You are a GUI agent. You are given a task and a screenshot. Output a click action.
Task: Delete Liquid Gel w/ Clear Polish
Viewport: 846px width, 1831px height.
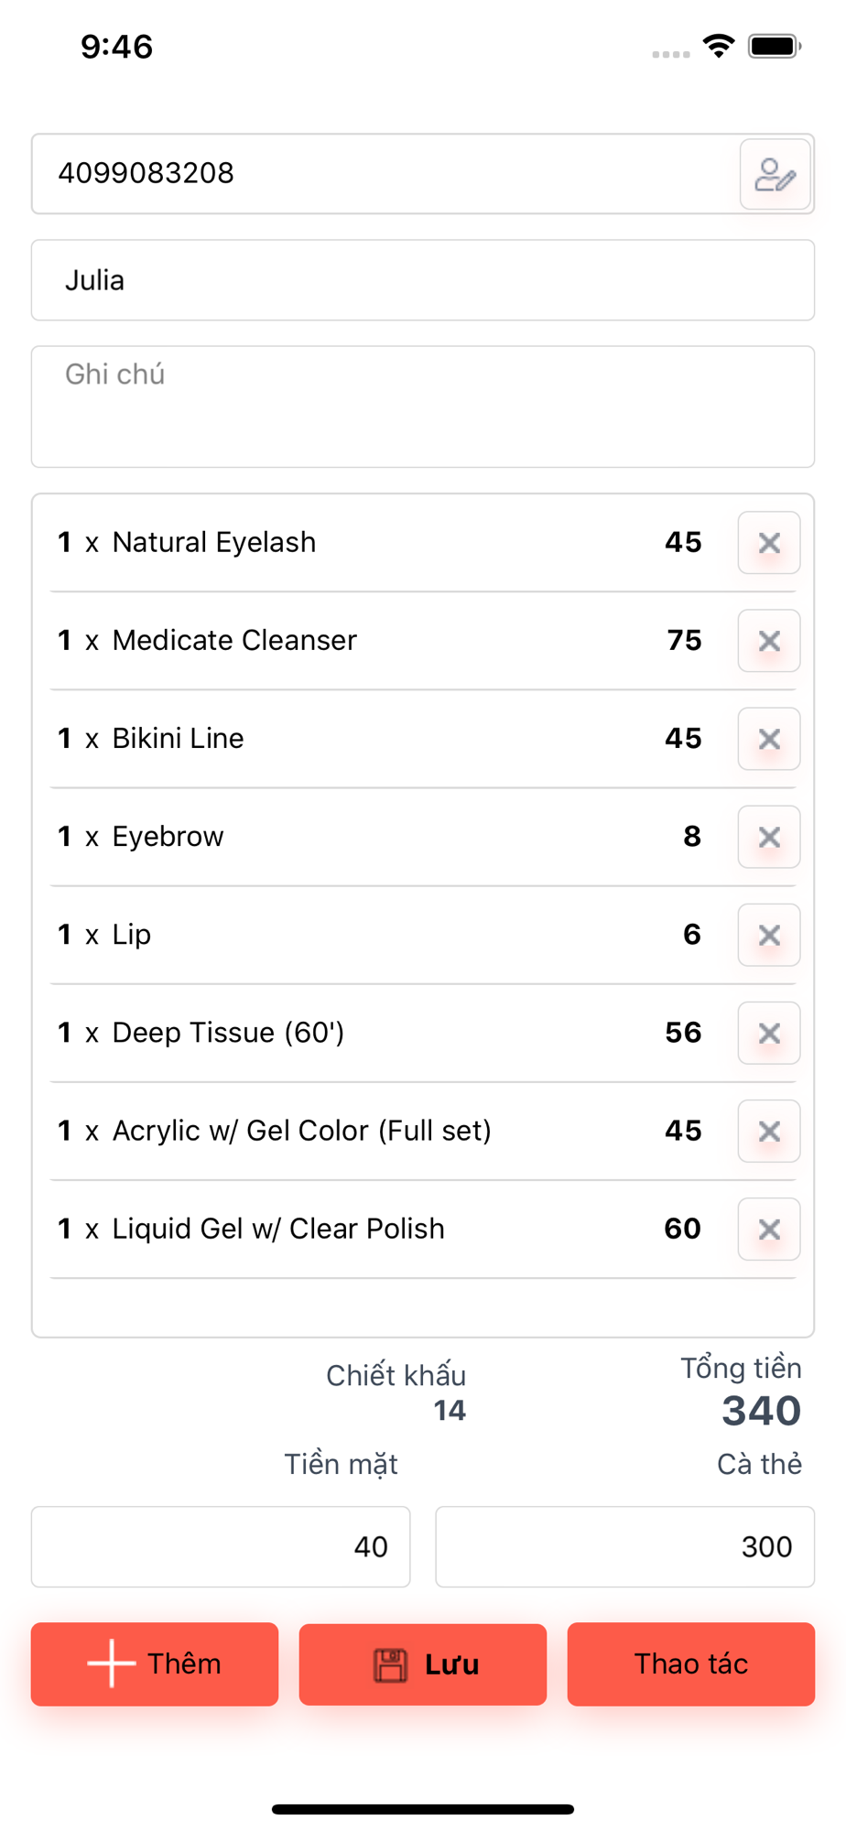coord(769,1229)
